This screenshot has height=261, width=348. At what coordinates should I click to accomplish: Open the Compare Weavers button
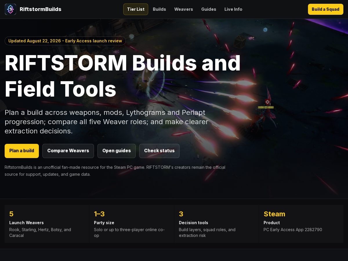68,151
